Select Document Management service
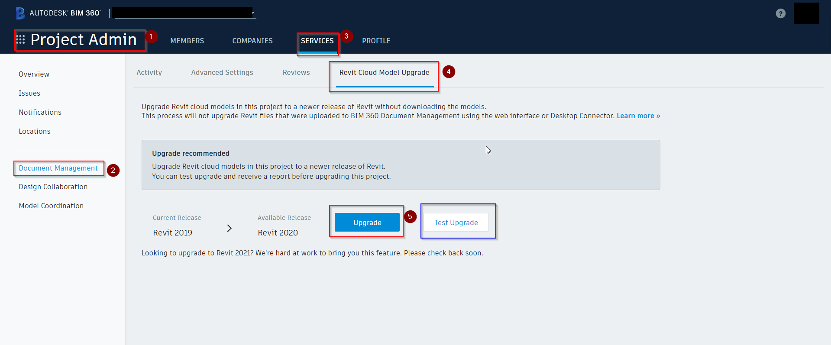This screenshot has height=345, width=831. [x=58, y=168]
